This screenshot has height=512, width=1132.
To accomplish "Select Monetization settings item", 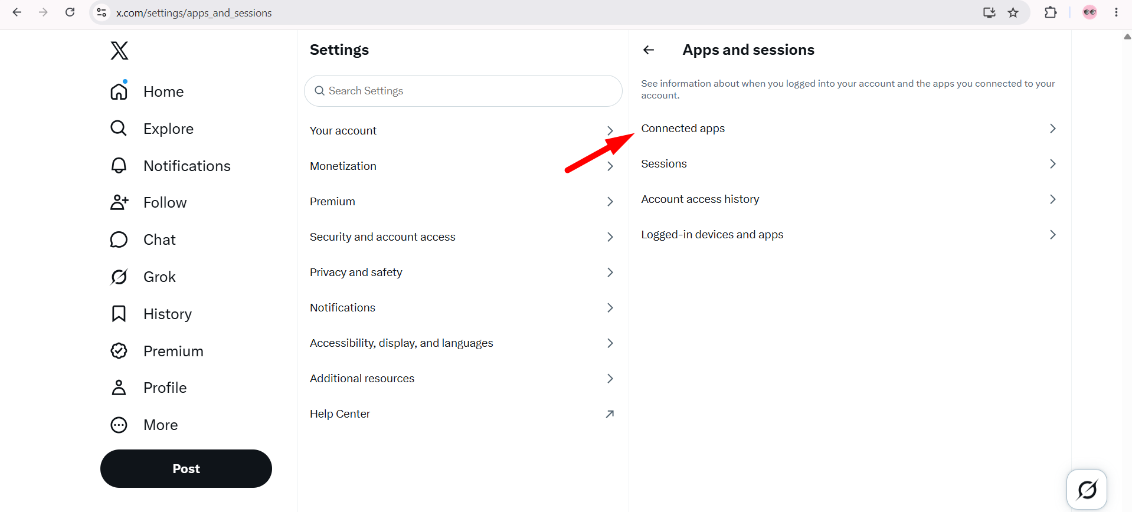I will 463,166.
